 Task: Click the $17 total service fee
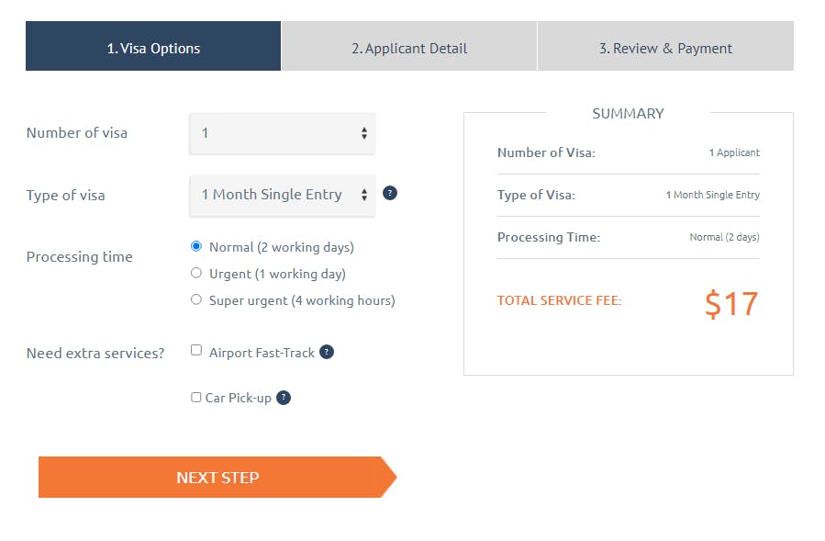pos(732,304)
